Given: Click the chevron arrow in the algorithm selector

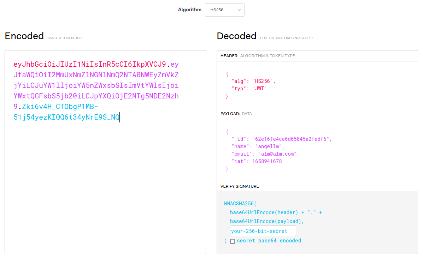Looking at the screenshot, I should point(239,10).
